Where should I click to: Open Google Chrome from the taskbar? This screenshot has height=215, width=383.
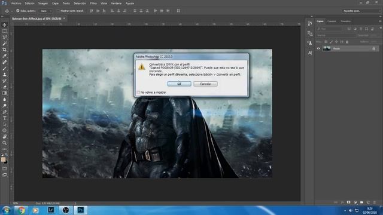tap(22, 210)
